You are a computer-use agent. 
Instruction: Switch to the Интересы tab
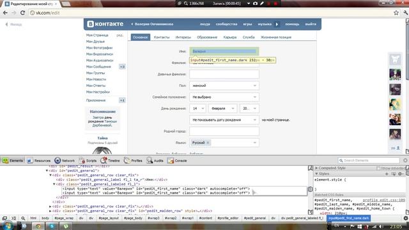pos(183,37)
